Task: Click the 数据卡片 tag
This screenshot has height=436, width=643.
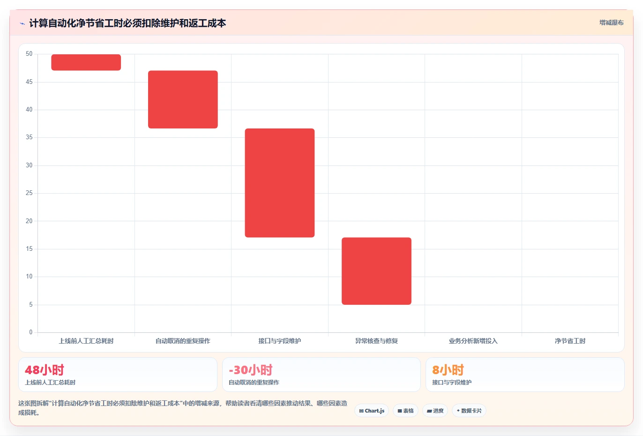Action: coord(469,411)
